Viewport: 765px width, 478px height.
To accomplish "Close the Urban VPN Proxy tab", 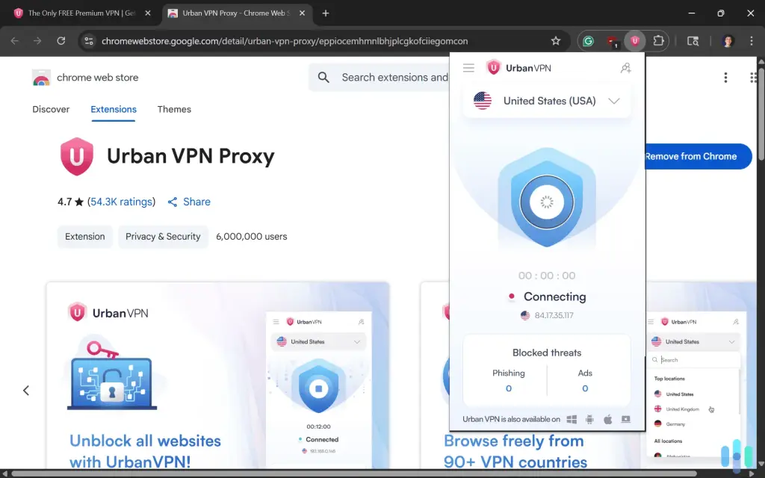I will [302, 13].
